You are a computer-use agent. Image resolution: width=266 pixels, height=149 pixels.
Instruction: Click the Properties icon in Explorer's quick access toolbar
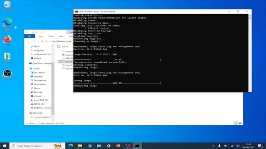click(33, 32)
